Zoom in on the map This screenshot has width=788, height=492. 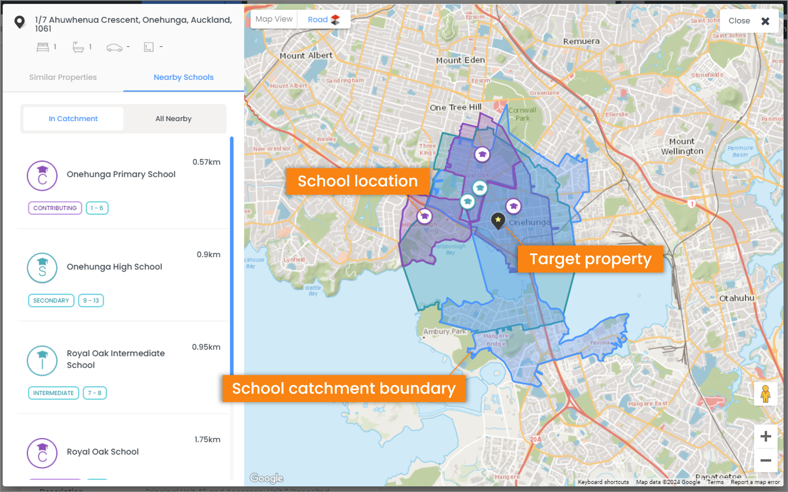(766, 437)
